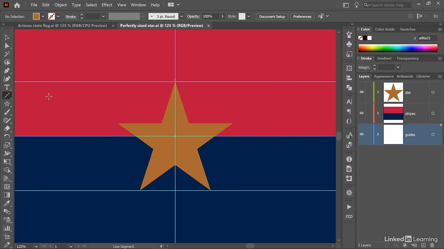Viewport: 444px width, 249px height.
Task: Open the Paragraph panel icon
Action: [x=349, y=112]
